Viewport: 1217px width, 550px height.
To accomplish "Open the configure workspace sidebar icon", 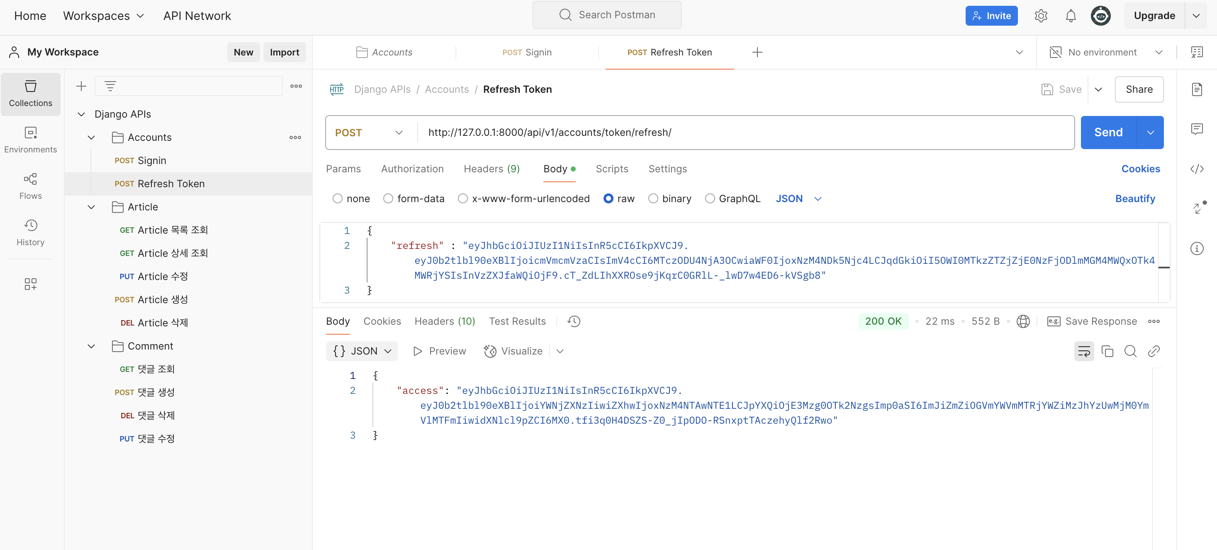I will (30, 284).
